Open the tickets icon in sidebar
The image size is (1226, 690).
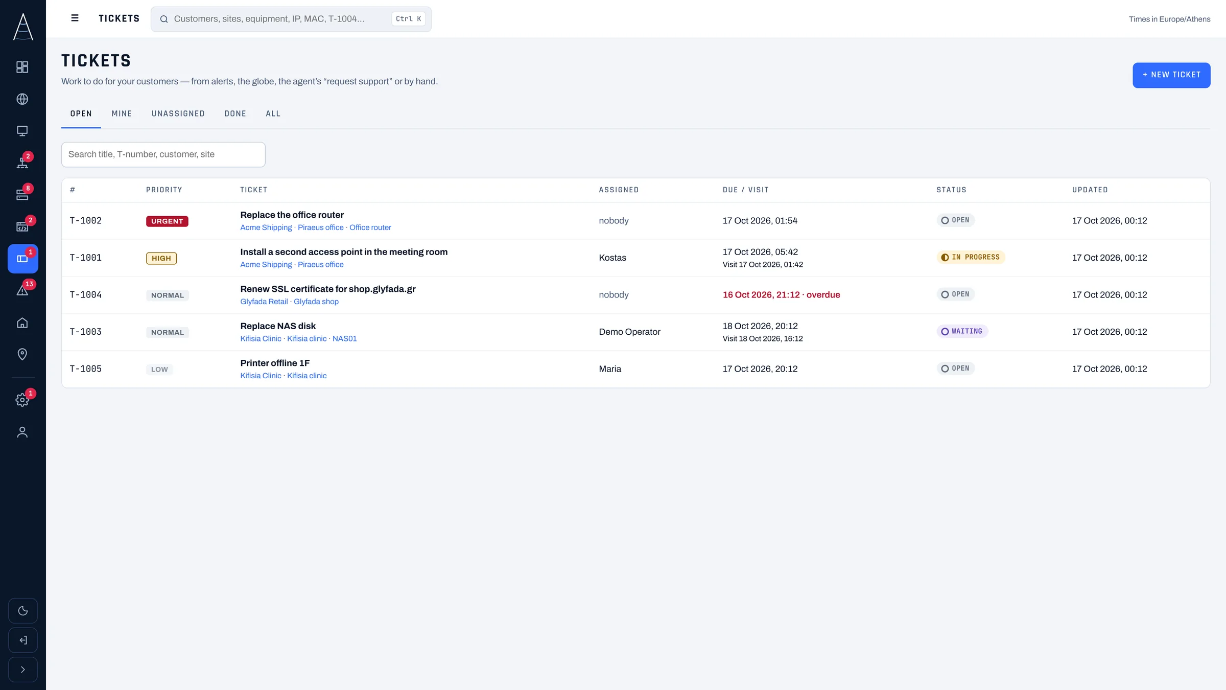click(x=22, y=259)
